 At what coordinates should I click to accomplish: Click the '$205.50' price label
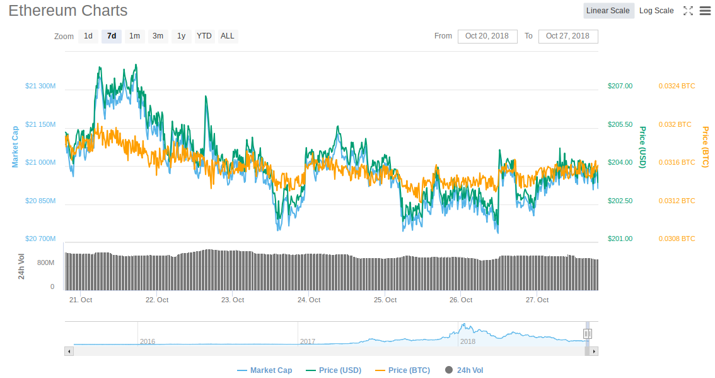pos(620,124)
